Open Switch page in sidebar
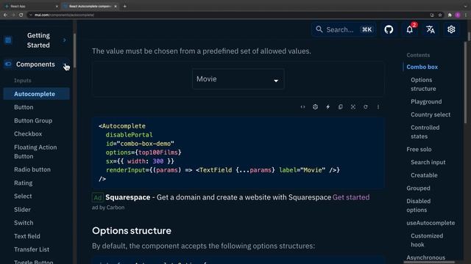Screen dimensions: 471x264 point(24,223)
